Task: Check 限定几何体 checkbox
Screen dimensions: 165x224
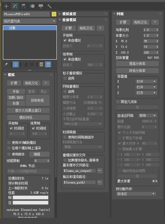Action: click(x=118, y=102)
